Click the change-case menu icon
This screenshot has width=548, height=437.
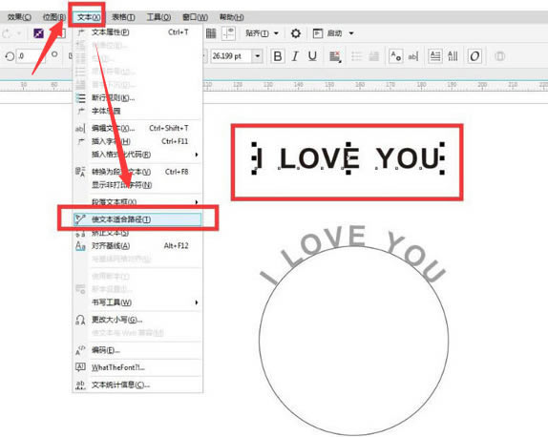click(80, 320)
